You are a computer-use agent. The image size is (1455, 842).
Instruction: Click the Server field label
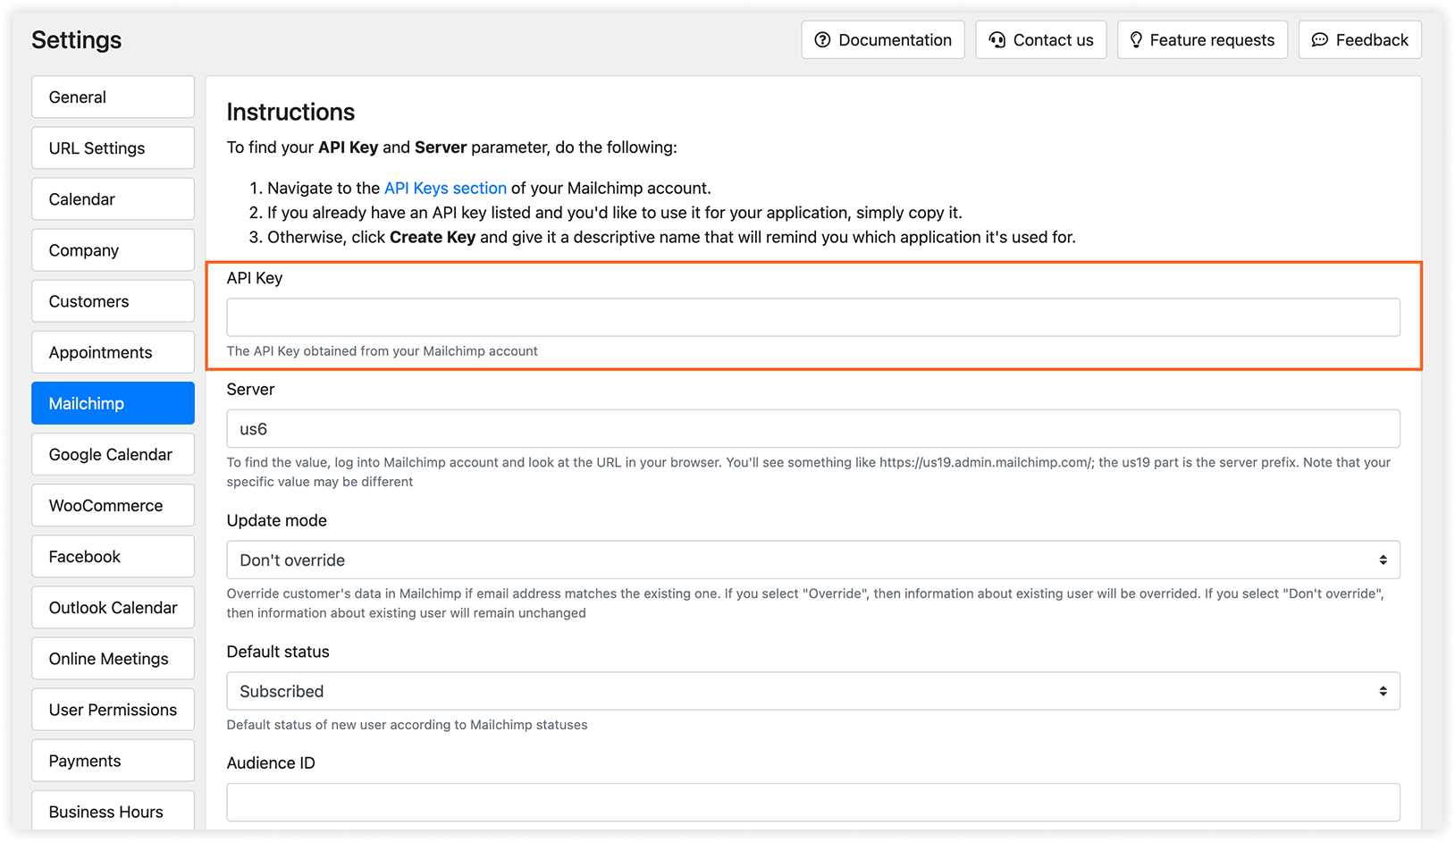(x=250, y=390)
